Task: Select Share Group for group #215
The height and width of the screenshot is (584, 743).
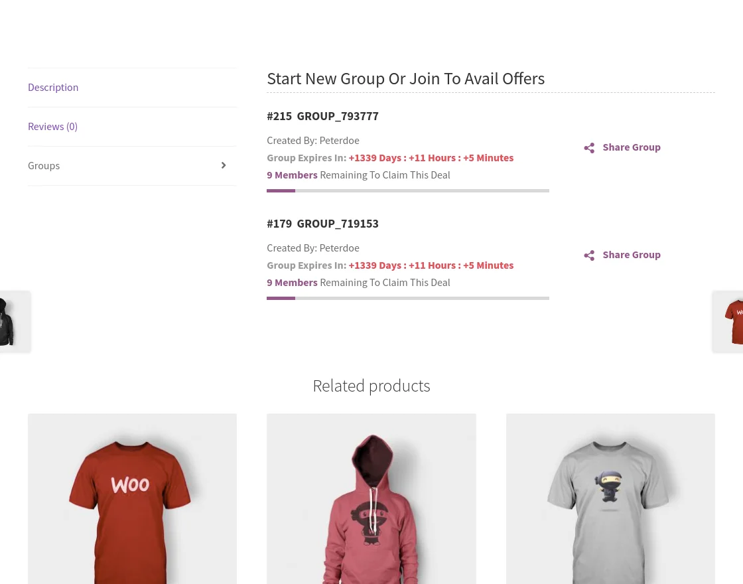Action: 631,147
